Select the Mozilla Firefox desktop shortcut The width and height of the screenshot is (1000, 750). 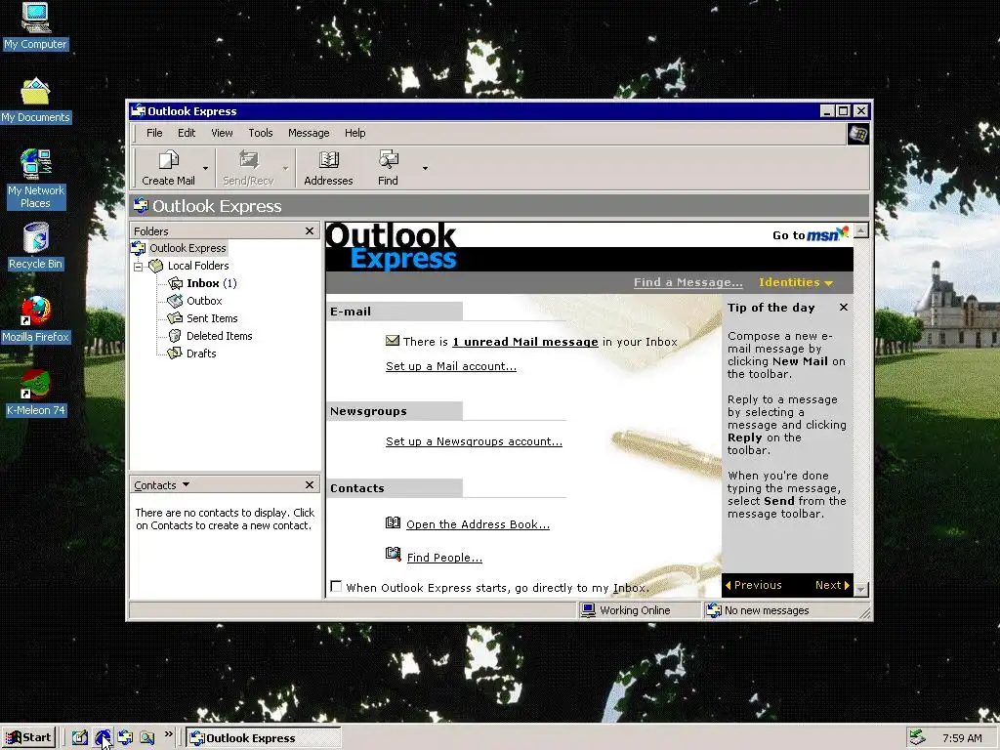(x=35, y=320)
